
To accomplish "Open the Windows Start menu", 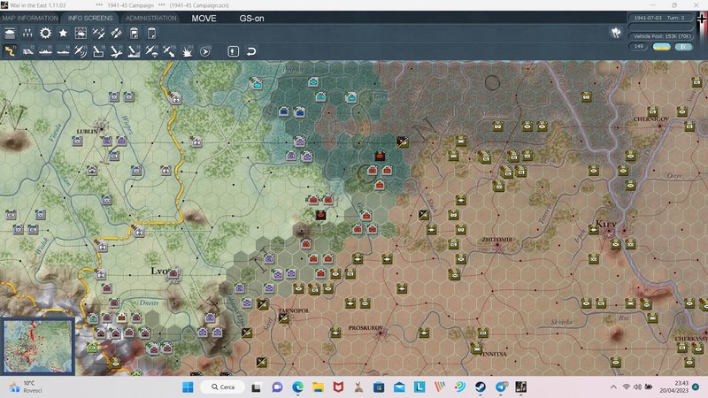I will point(188,387).
